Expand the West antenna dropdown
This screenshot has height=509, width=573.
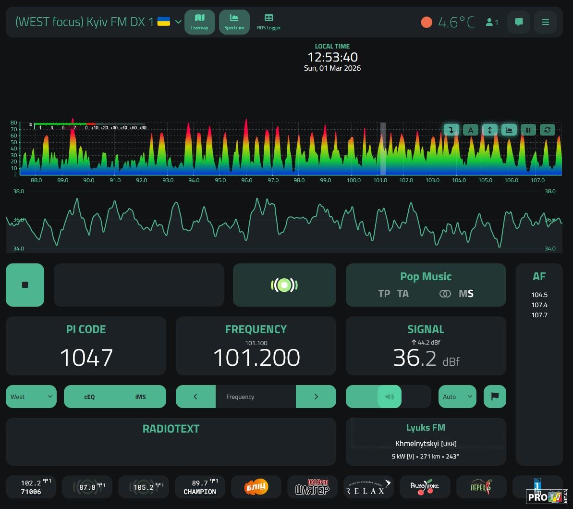click(x=31, y=397)
